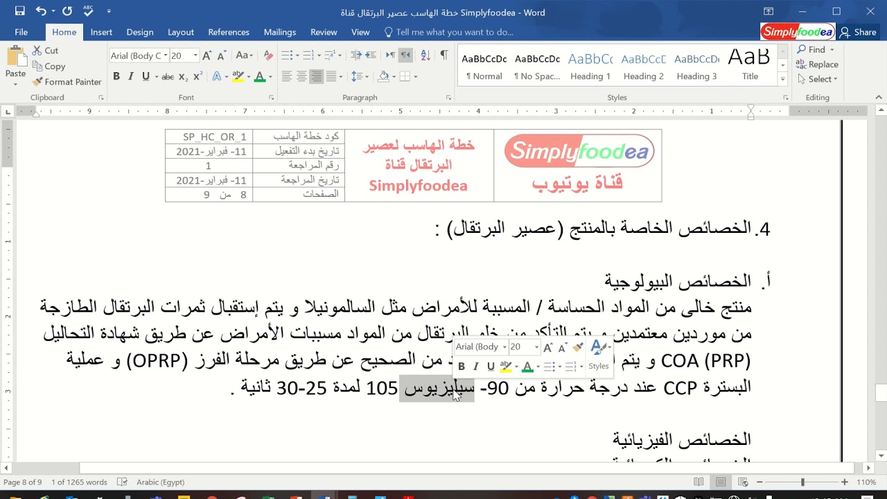
Task: Click the Paste clipboard icon
Action: pos(15,58)
